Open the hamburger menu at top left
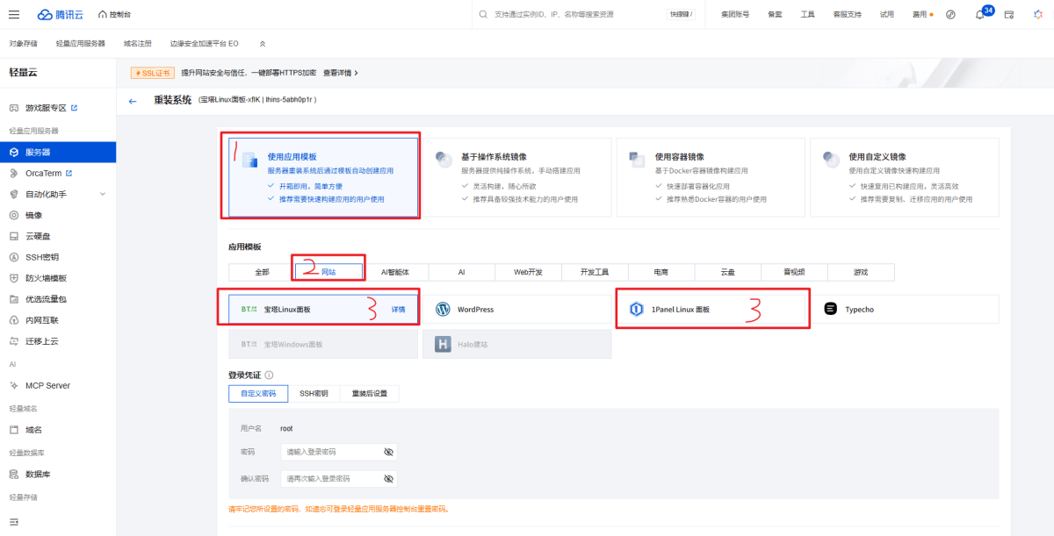The height and width of the screenshot is (536, 1054). pyautogui.click(x=14, y=15)
